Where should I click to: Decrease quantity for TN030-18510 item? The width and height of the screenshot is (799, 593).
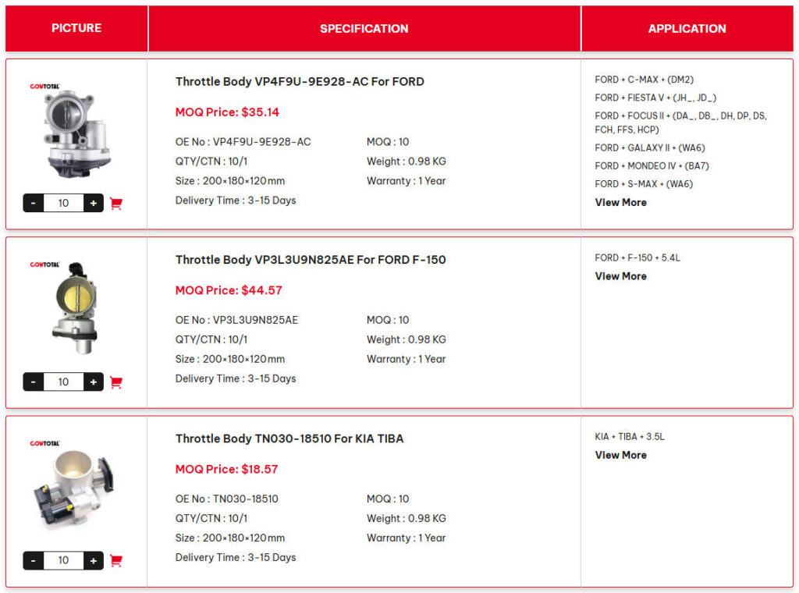pos(33,560)
